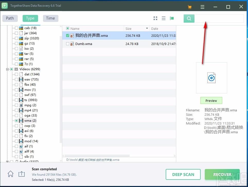Go to Home via house icon
Image resolution: width=248 pixels, height=187 pixels.
[x=11, y=174]
